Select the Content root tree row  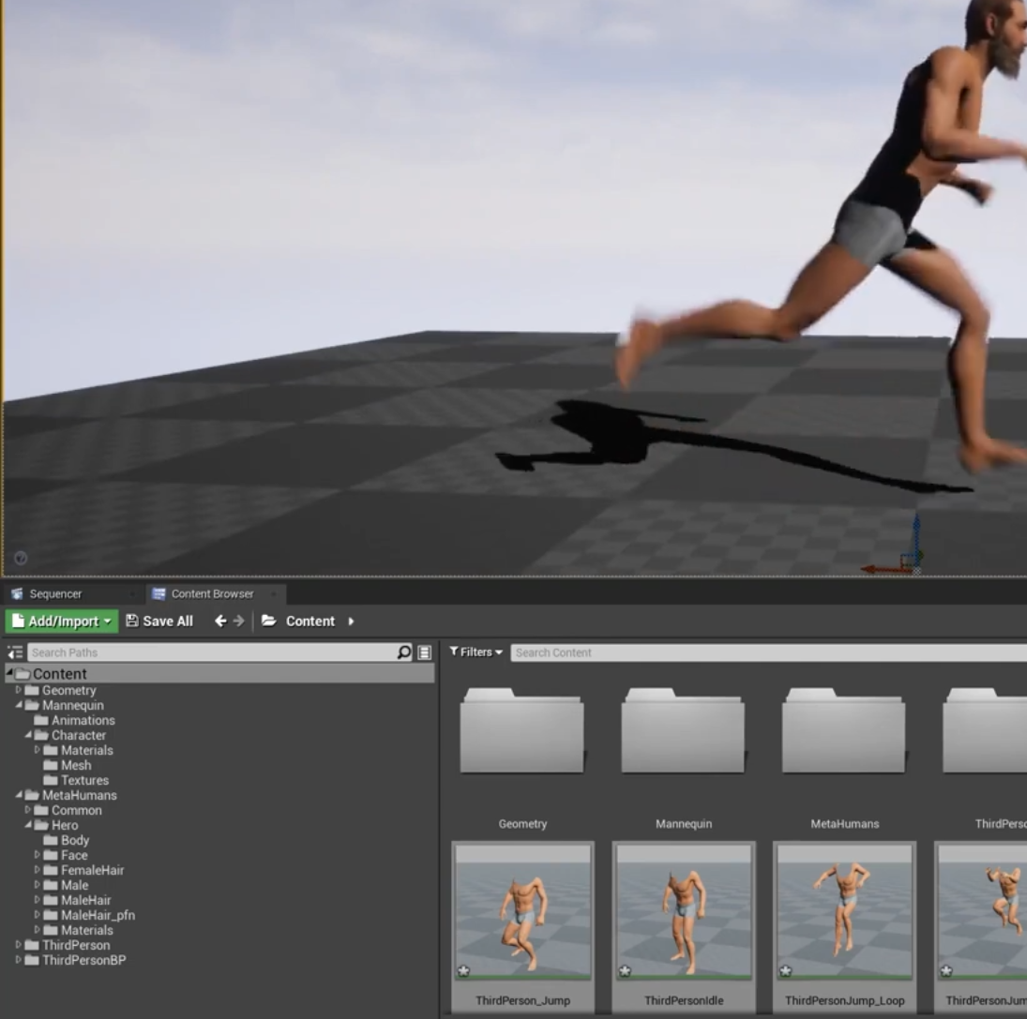click(220, 673)
